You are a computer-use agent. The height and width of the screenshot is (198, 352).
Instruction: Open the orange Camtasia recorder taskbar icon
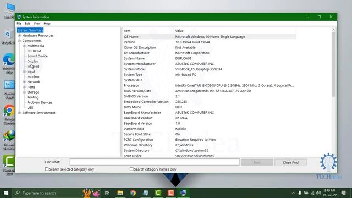[170, 193]
